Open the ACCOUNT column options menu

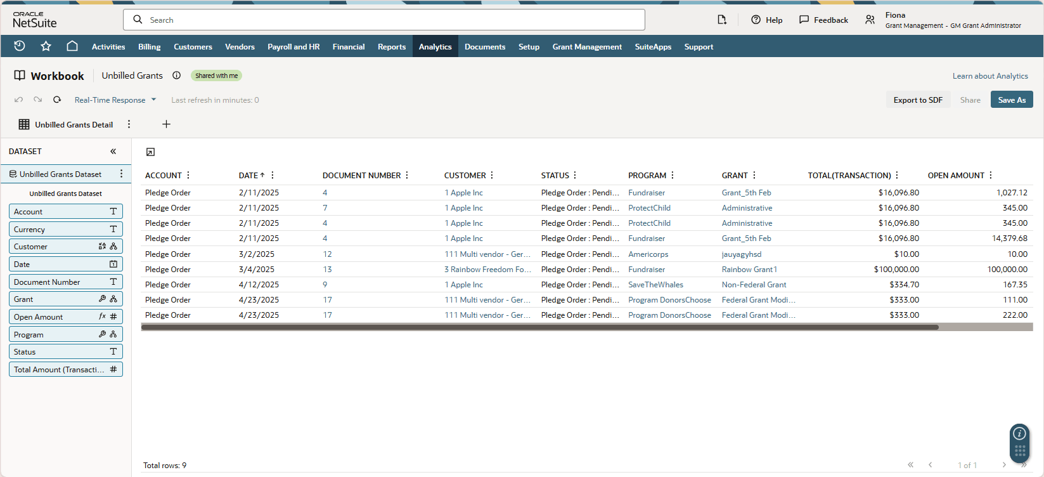188,175
